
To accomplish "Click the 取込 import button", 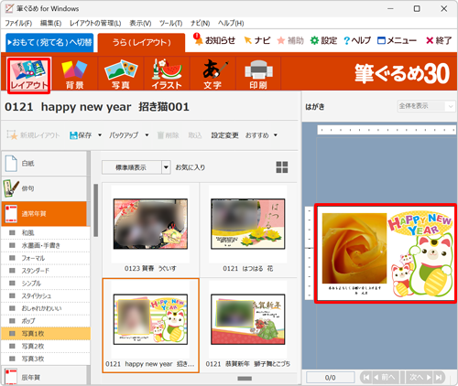I will point(195,135).
